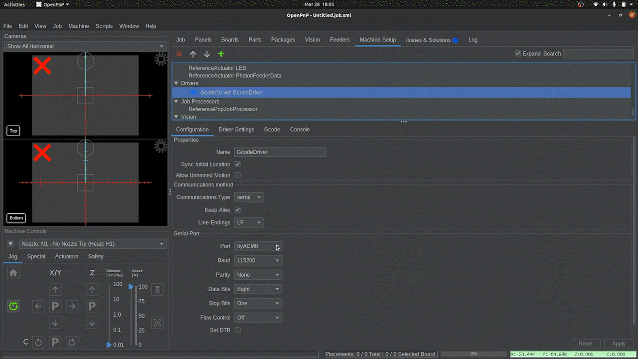Click the gear icon on GcodeDriver row
This screenshot has height=359, width=638.
194,92
